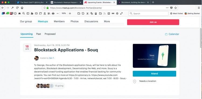The width and height of the screenshot is (202, 99).
Task: Open the Calendar view link
Action: 172,34
